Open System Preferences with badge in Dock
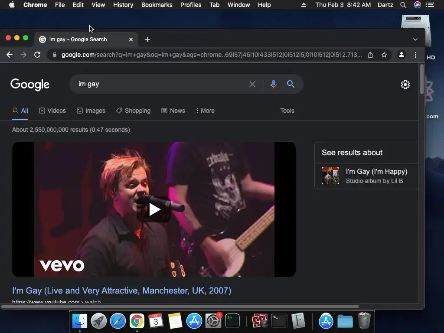The height and width of the screenshot is (333, 444). point(213,321)
